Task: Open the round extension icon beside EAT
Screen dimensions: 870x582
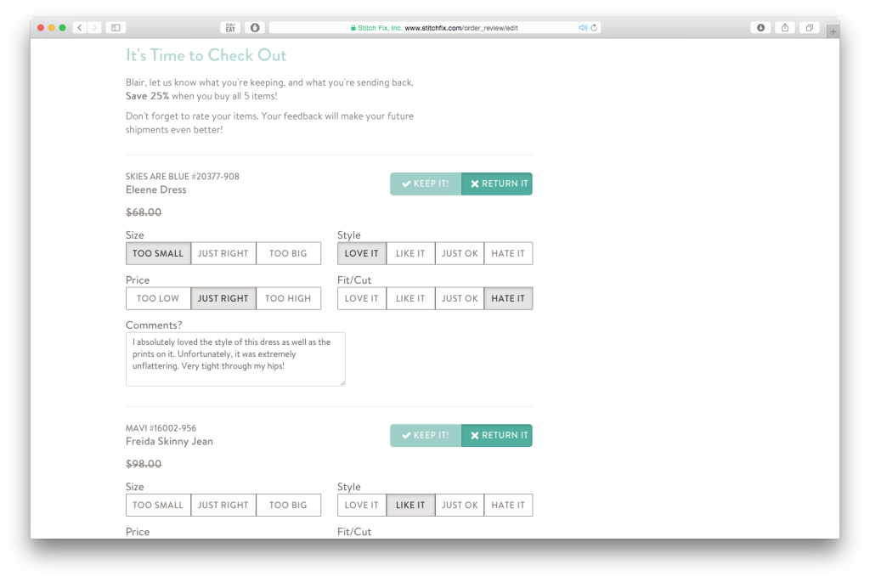Action: [255, 28]
